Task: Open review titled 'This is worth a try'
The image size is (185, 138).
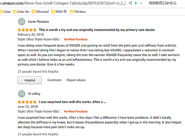Action: (97, 30)
